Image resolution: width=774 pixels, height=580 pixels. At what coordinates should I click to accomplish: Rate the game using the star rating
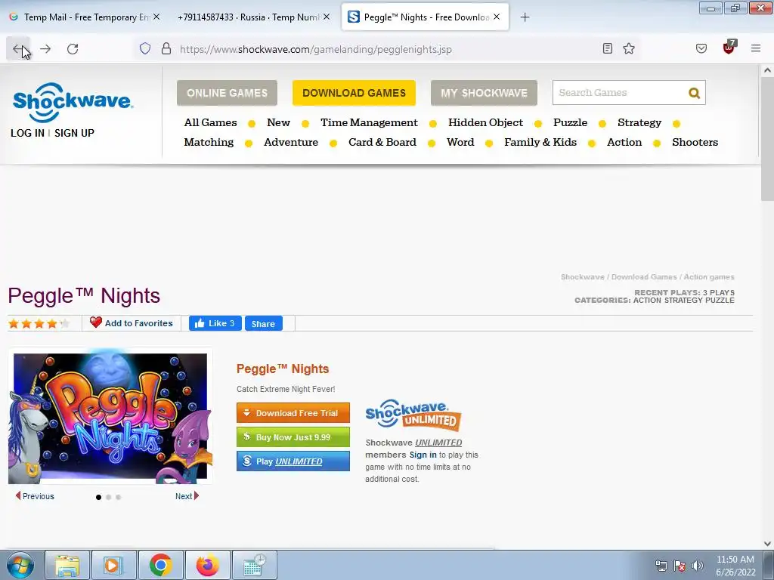pos(39,323)
